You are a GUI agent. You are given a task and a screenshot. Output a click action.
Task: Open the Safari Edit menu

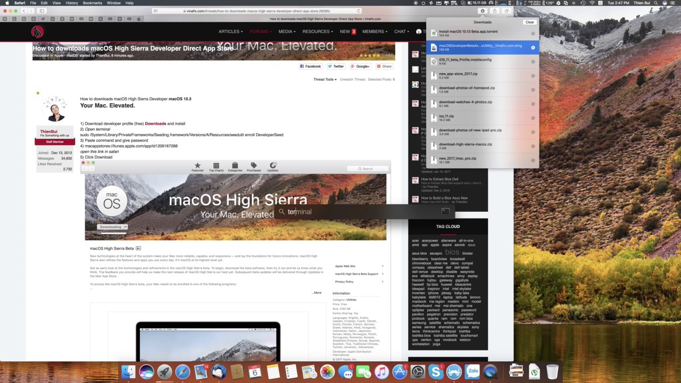pyautogui.click(x=44, y=3)
